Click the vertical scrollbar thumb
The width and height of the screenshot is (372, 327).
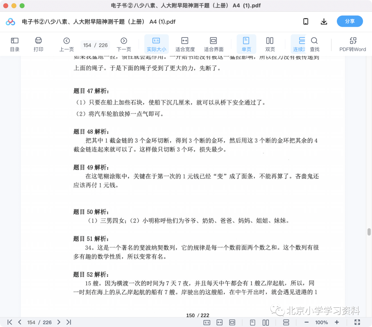tap(369, 232)
